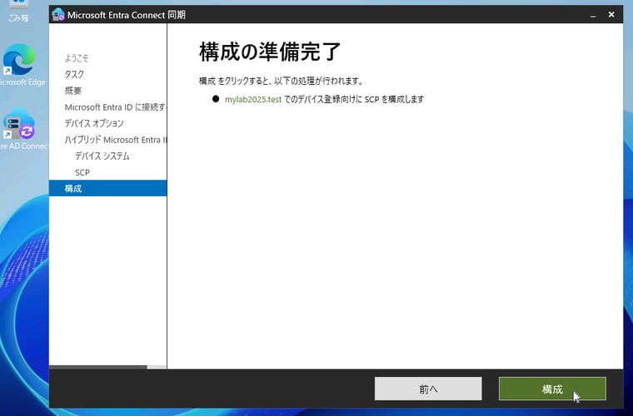Click the green 構成 button
Image resolution: width=633 pixels, height=416 pixels.
pos(552,389)
